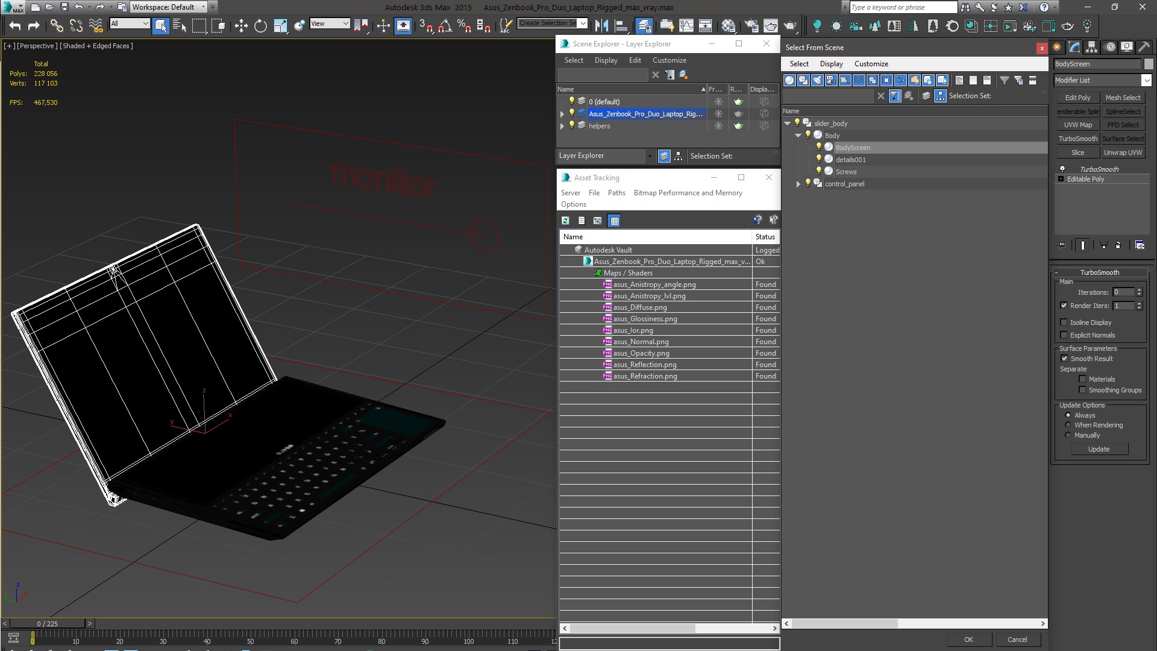Open the Create command panel tab
The image size is (1157, 651).
click(1058, 47)
